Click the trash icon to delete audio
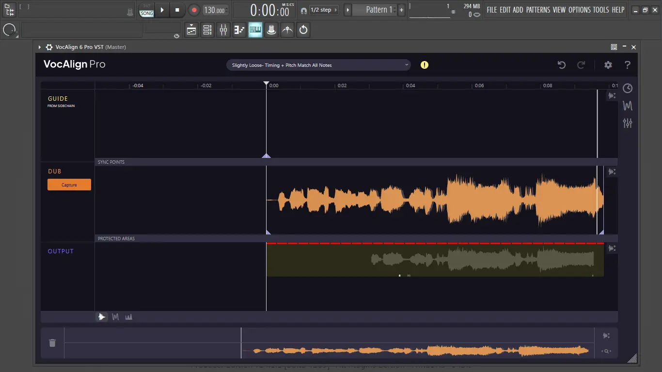This screenshot has width=662, height=372. (52, 343)
